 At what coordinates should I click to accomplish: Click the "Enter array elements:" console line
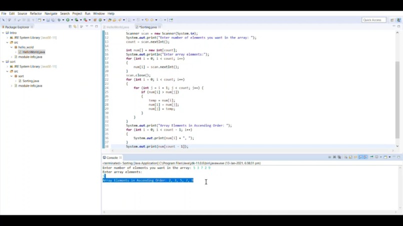122,172
